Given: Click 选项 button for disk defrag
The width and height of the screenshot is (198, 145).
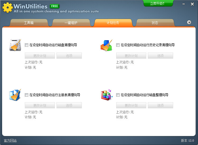Looking at the screenshot, I should 161,105.
